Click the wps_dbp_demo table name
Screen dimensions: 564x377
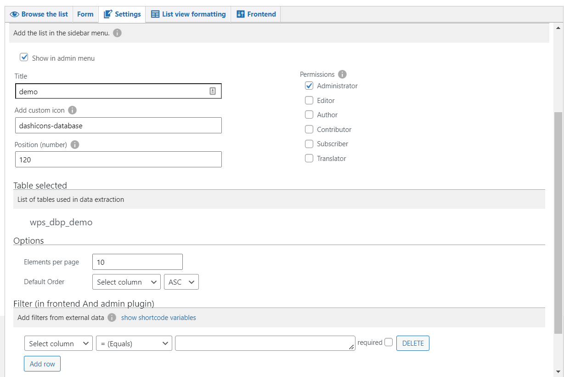(x=61, y=222)
